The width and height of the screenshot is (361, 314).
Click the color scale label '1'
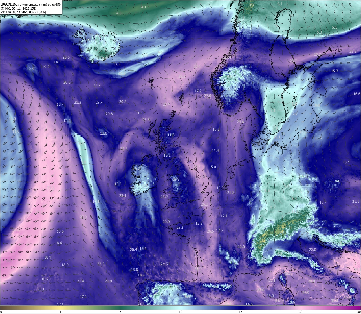tap(60, 312)
